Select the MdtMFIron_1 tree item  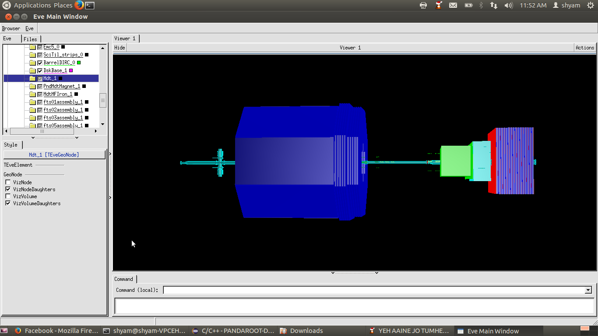click(58, 94)
